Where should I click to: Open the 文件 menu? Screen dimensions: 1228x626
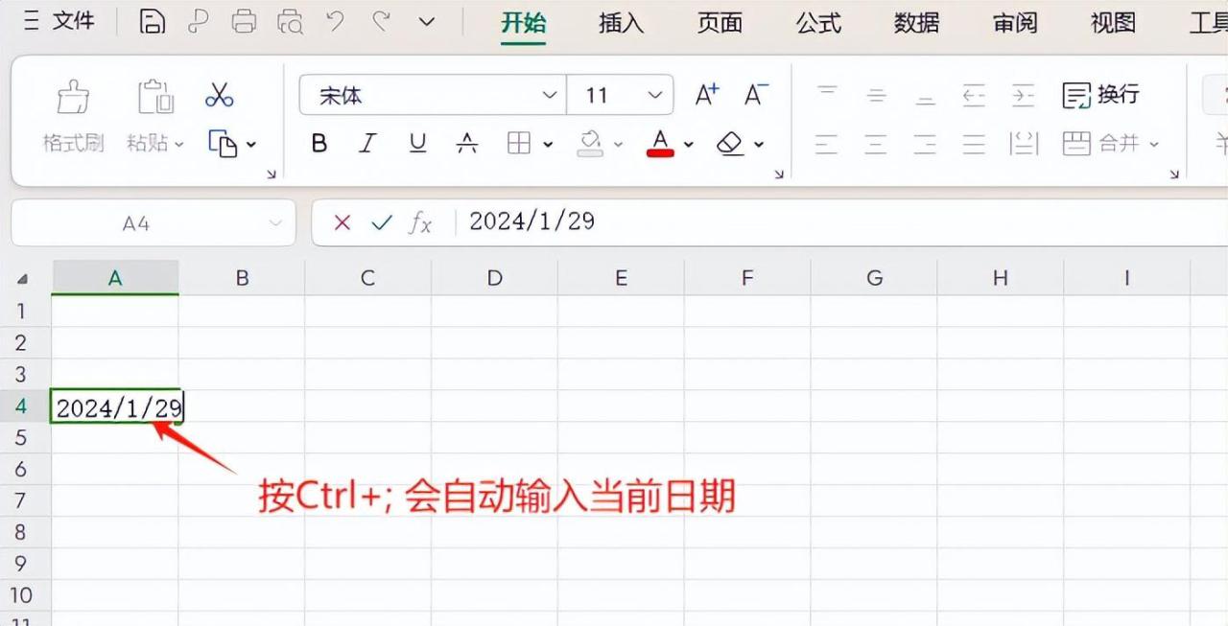click(73, 21)
